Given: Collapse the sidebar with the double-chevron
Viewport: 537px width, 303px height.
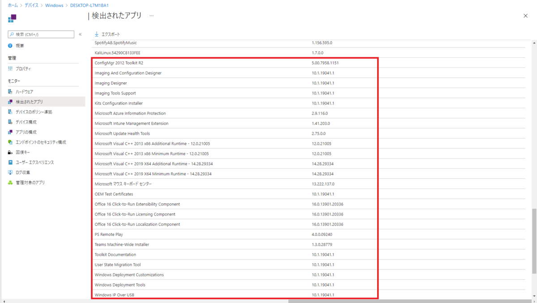Looking at the screenshot, I should (x=80, y=34).
